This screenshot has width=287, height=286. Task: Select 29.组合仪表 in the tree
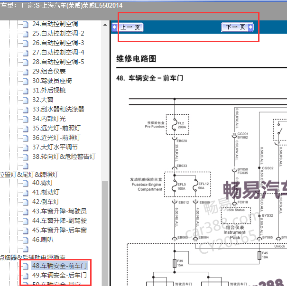pos(49,72)
